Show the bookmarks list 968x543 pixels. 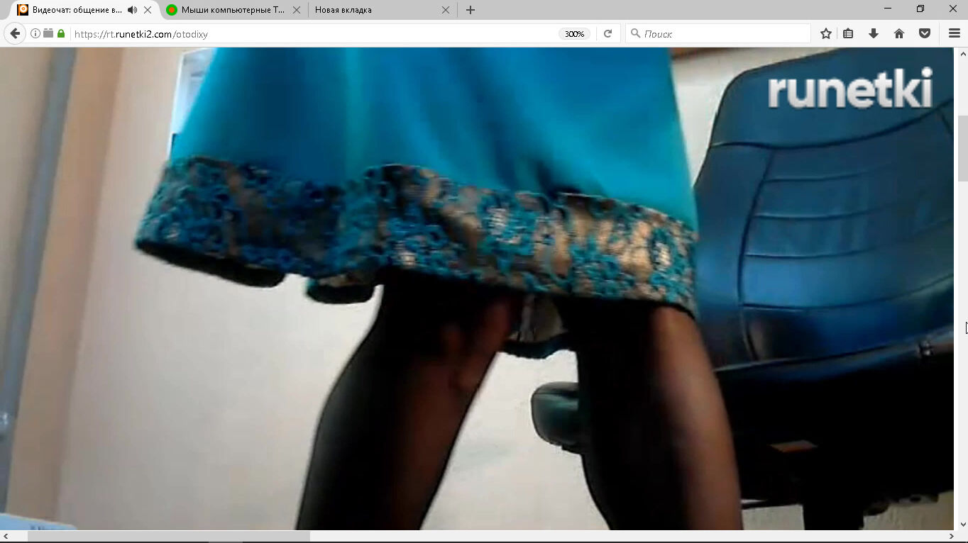click(x=848, y=33)
